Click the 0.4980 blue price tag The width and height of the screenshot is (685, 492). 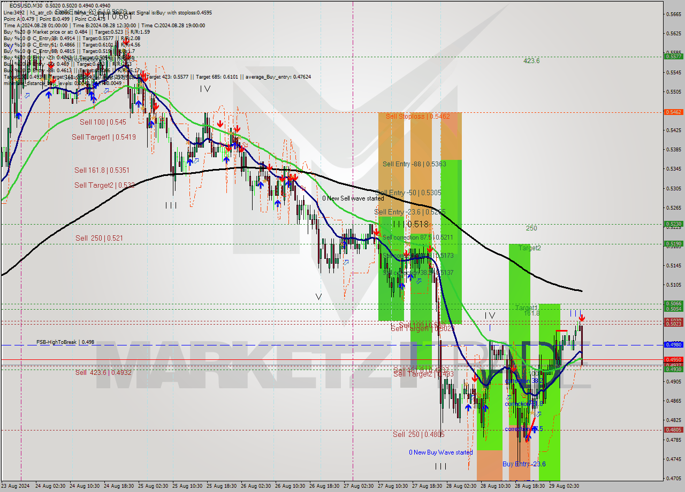pyautogui.click(x=673, y=345)
